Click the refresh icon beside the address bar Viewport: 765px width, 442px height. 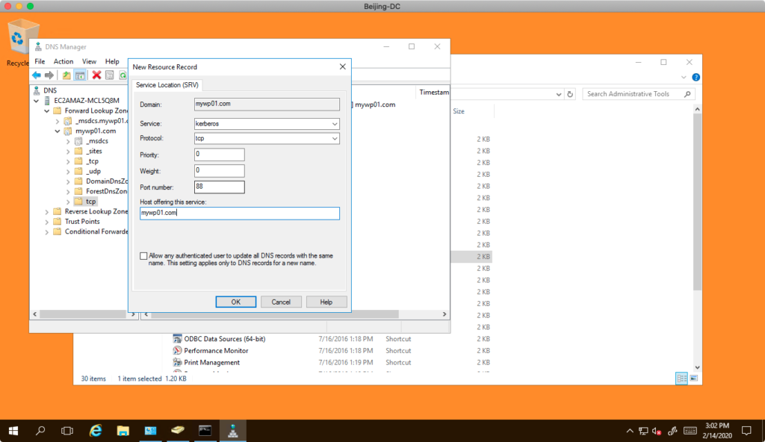tap(570, 95)
